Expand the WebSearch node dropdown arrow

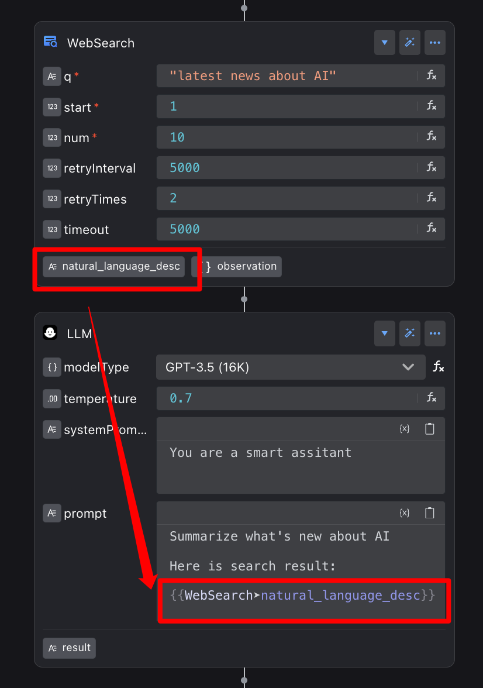click(x=385, y=43)
